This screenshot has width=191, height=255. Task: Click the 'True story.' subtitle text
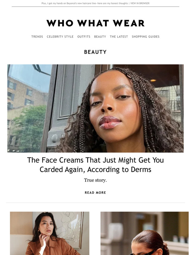(x=95, y=180)
